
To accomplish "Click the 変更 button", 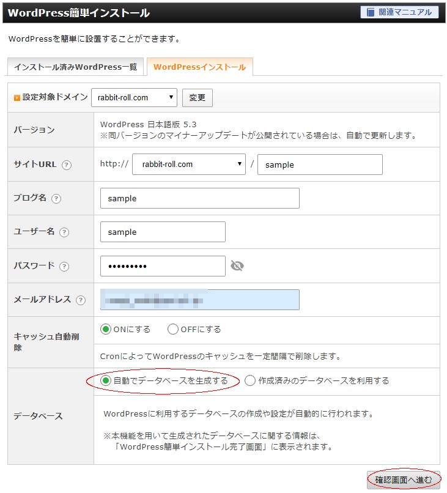I will 198,98.
